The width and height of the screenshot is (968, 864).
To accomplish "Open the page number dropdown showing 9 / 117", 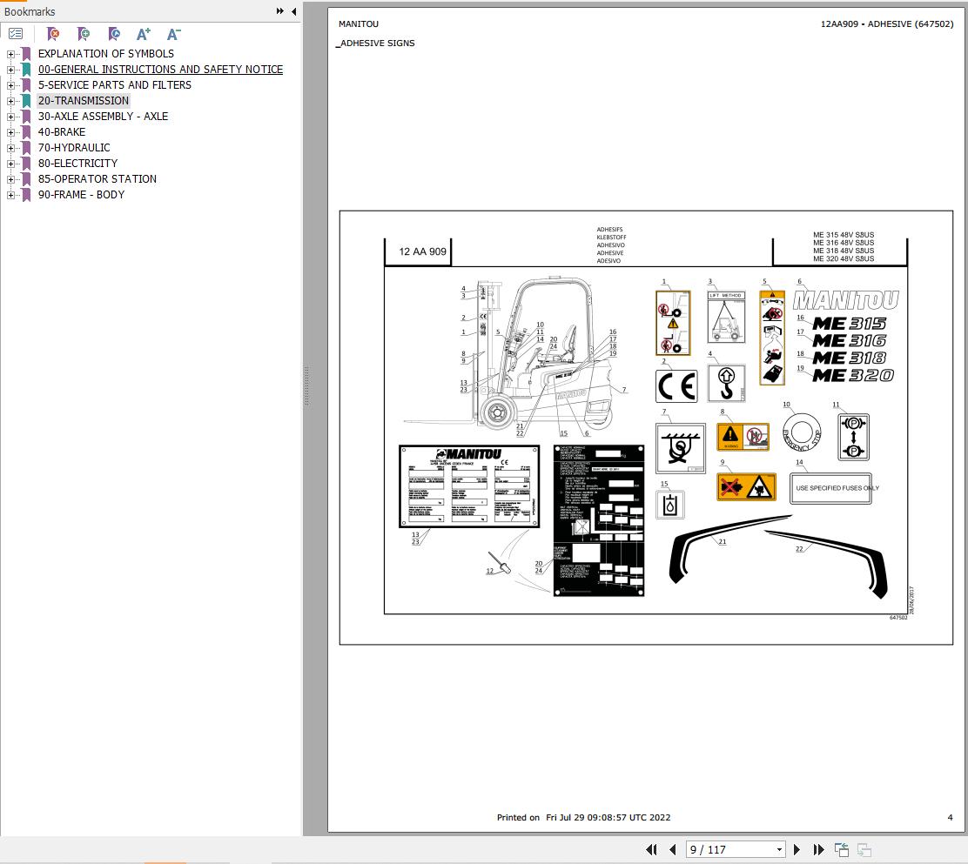I will (x=779, y=850).
